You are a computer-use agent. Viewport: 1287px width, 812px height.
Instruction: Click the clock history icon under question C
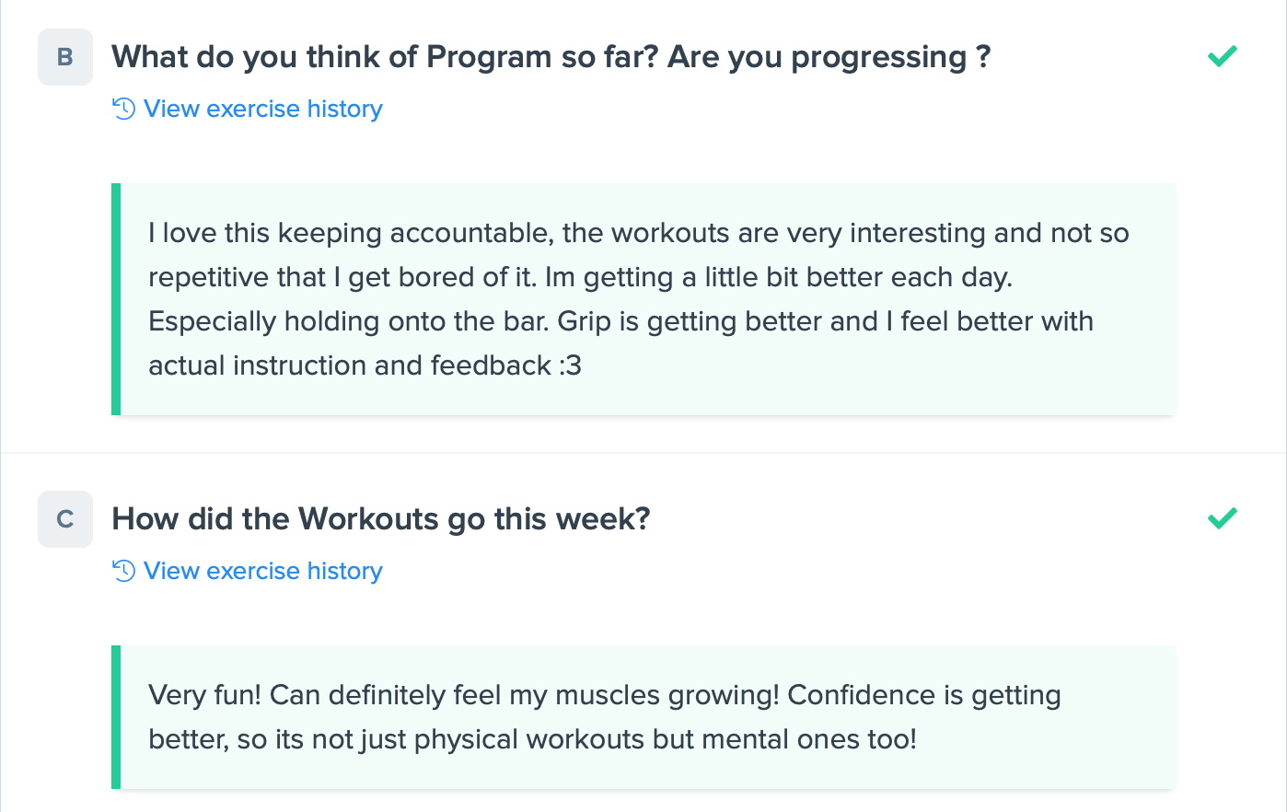pos(123,571)
